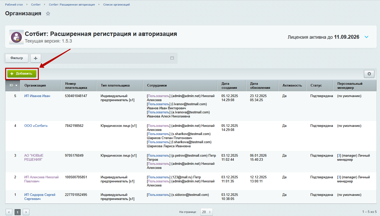Open the Сотбит breadcrumb item
Image resolution: width=380 pixels, height=216 pixels.
[36, 4]
